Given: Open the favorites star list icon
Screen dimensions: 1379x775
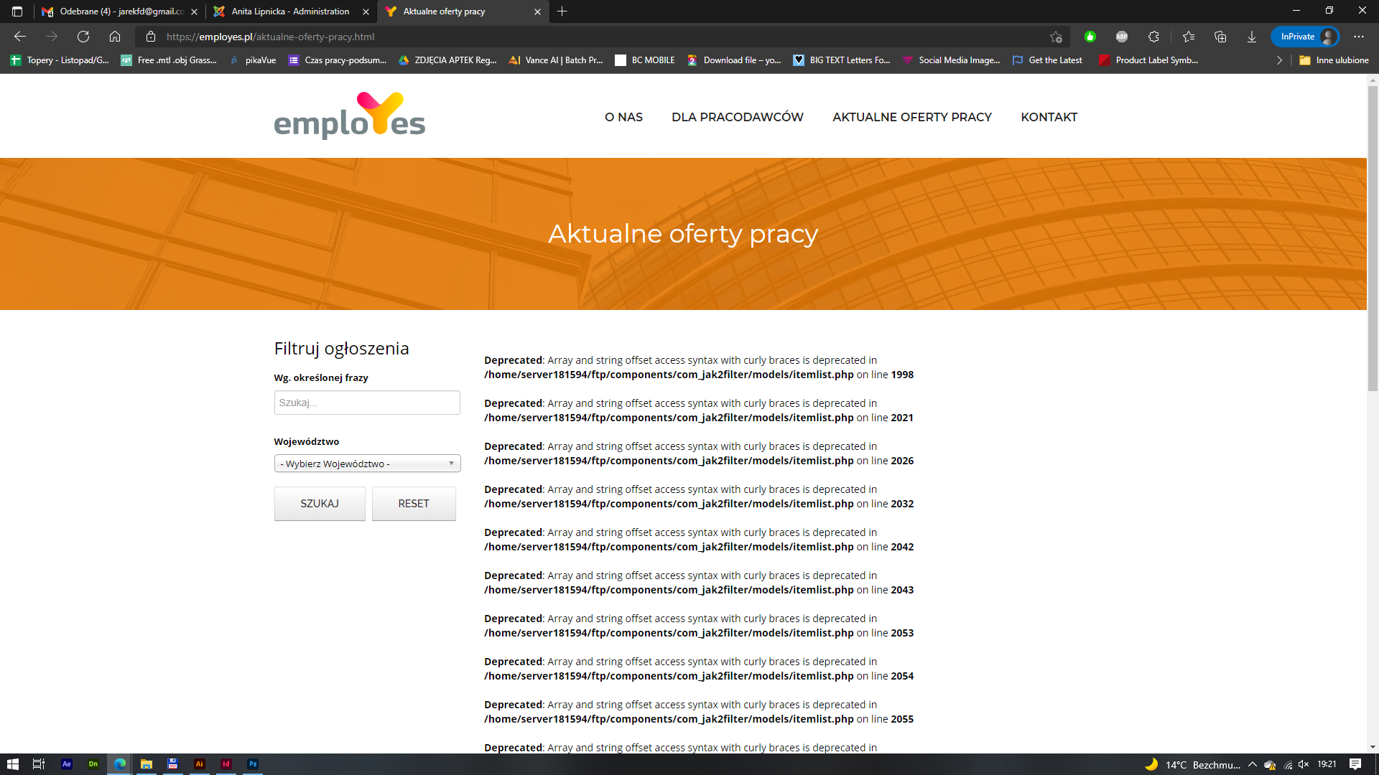Looking at the screenshot, I should pos(1189,37).
